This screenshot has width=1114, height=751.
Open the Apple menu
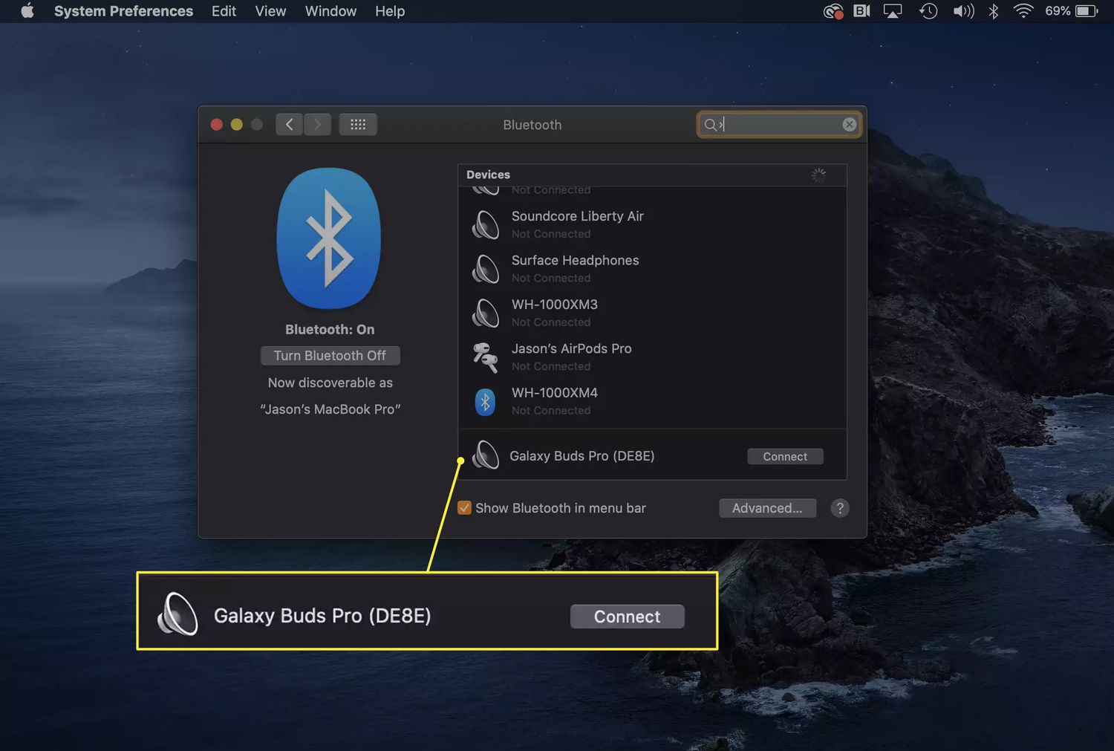point(27,11)
